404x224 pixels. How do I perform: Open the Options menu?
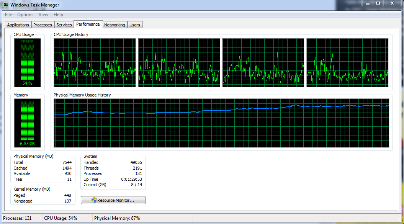pyautogui.click(x=25, y=15)
